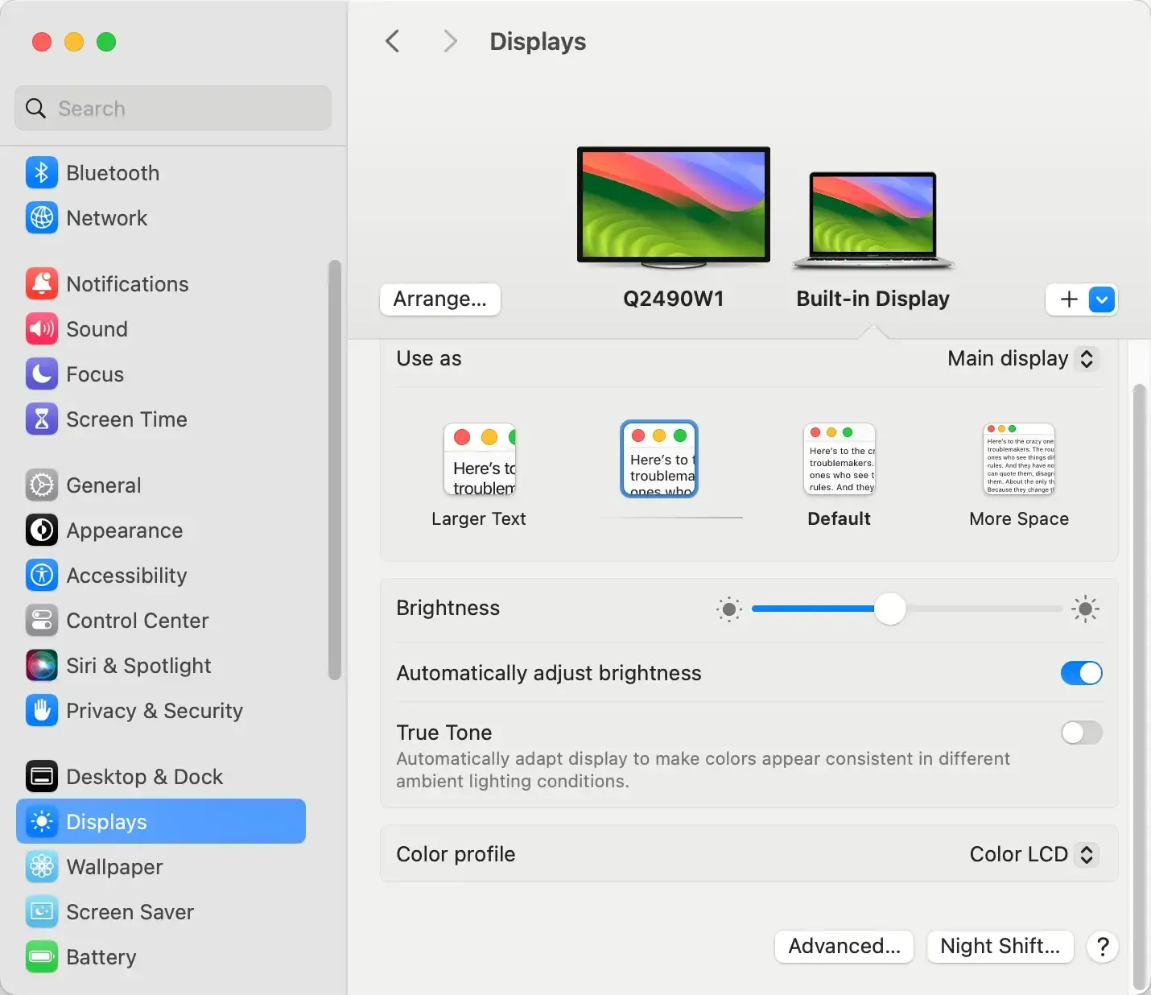
Task: Click in the Search field
Action: pyautogui.click(x=173, y=108)
